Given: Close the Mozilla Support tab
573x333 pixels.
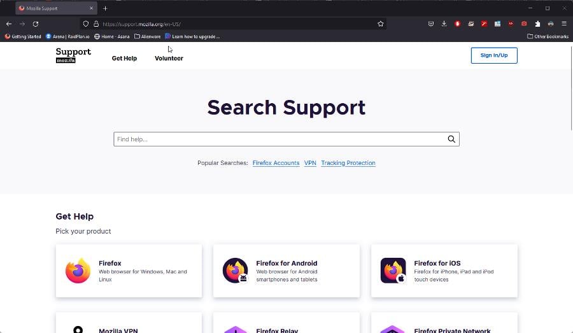Looking at the screenshot, I should pyautogui.click(x=91, y=8).
